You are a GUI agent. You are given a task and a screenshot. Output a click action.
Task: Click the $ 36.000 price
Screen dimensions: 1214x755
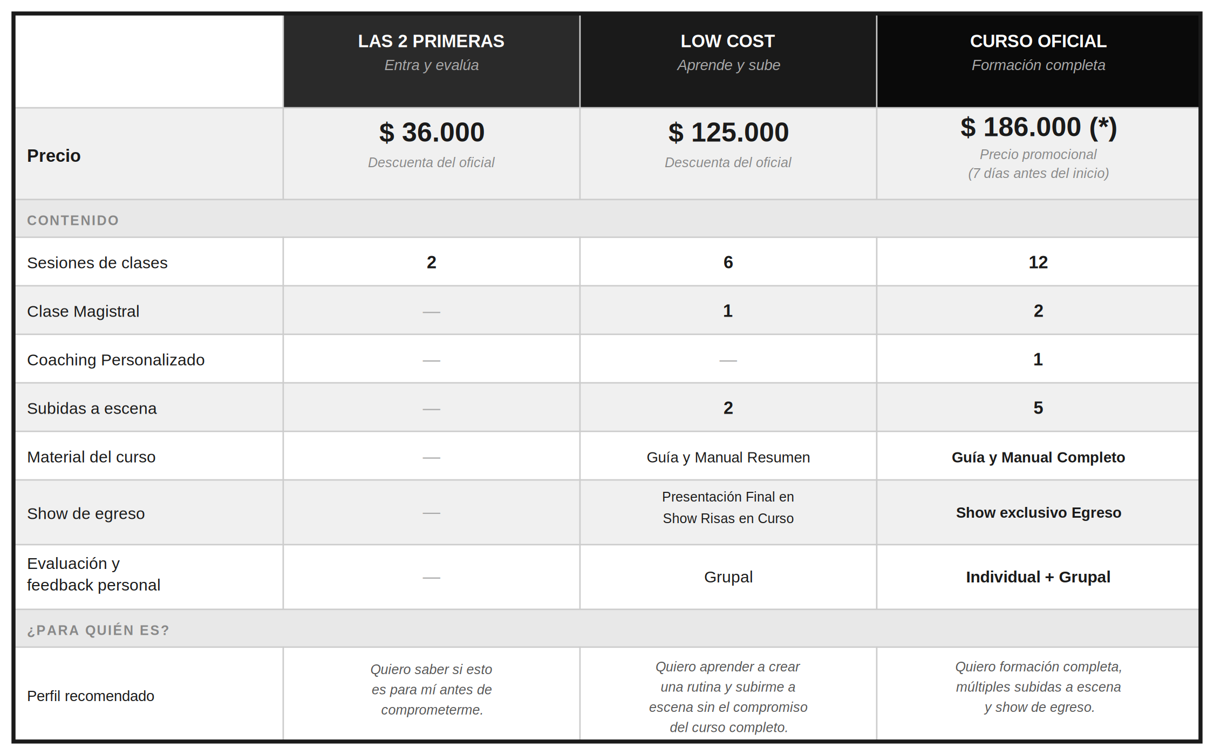coord(432,132)
